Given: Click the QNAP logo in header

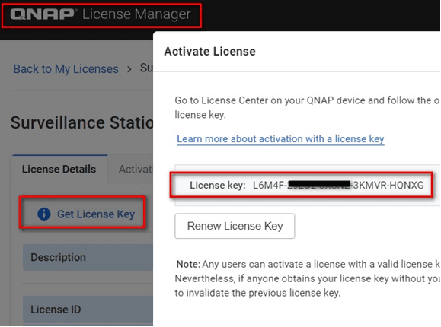Looking at the screenshot, I should click(43, 14).
